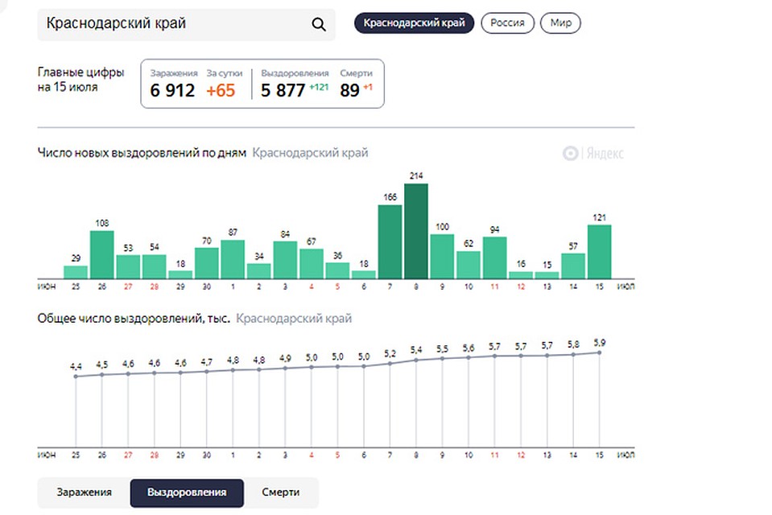Switch region to Мир
This screenshot has width=772, height=515.
coord(560,23)
